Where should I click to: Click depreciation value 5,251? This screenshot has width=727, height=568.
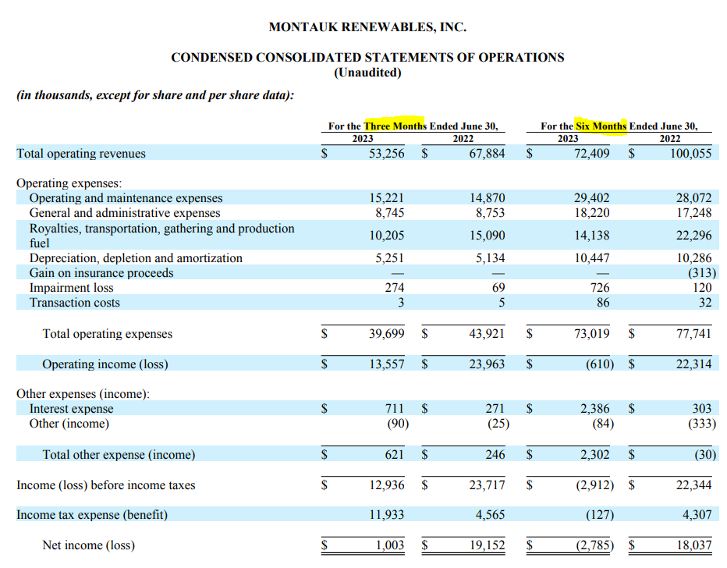(389, 257)
